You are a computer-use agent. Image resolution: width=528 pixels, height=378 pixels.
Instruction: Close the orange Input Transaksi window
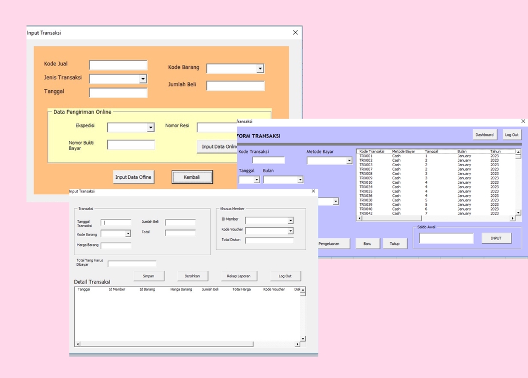tap(295, 32)
